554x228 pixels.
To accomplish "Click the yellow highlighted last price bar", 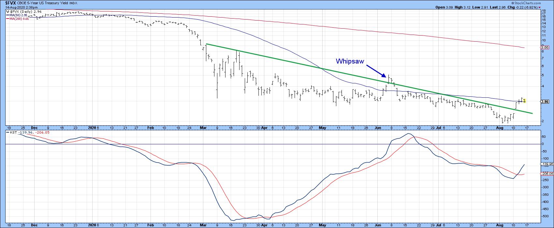I will point(524,101).
